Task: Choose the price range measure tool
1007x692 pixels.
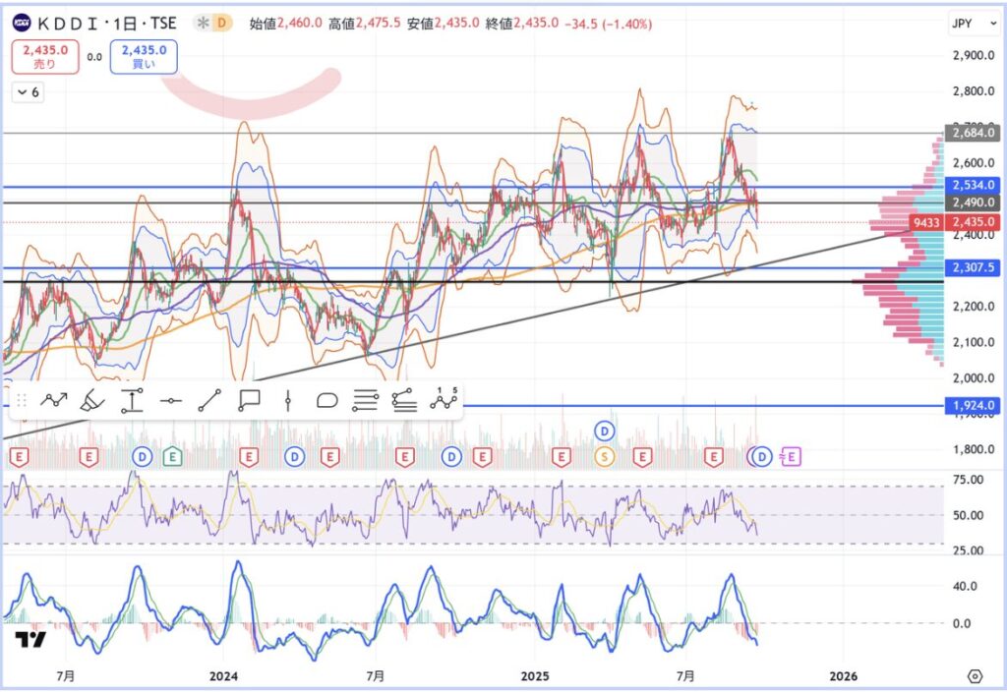Action: point(132,400)
